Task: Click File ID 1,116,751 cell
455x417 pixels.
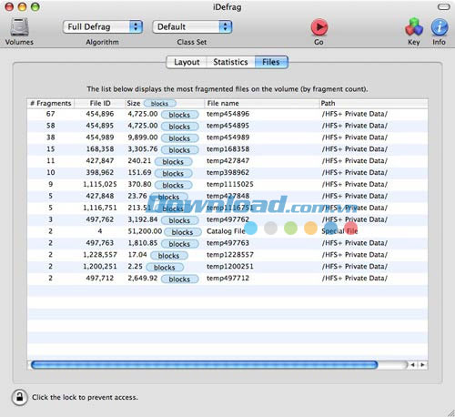Action: pyautogui.click(x=100, y=208)
